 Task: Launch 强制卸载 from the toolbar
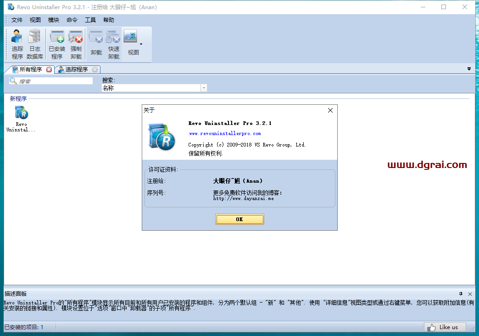click(x=76, y=43)
